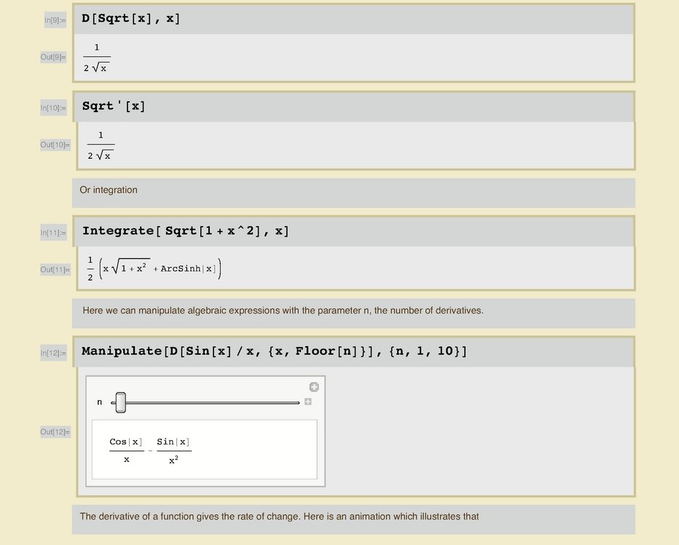Select the In[9] cell label
Screen dimensions: 679x545
point(55,20)
